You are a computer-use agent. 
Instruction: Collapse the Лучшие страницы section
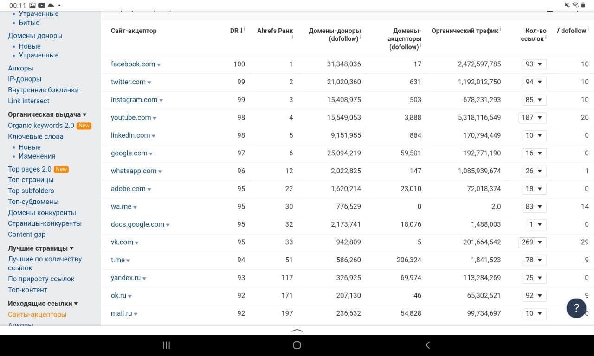41,248
